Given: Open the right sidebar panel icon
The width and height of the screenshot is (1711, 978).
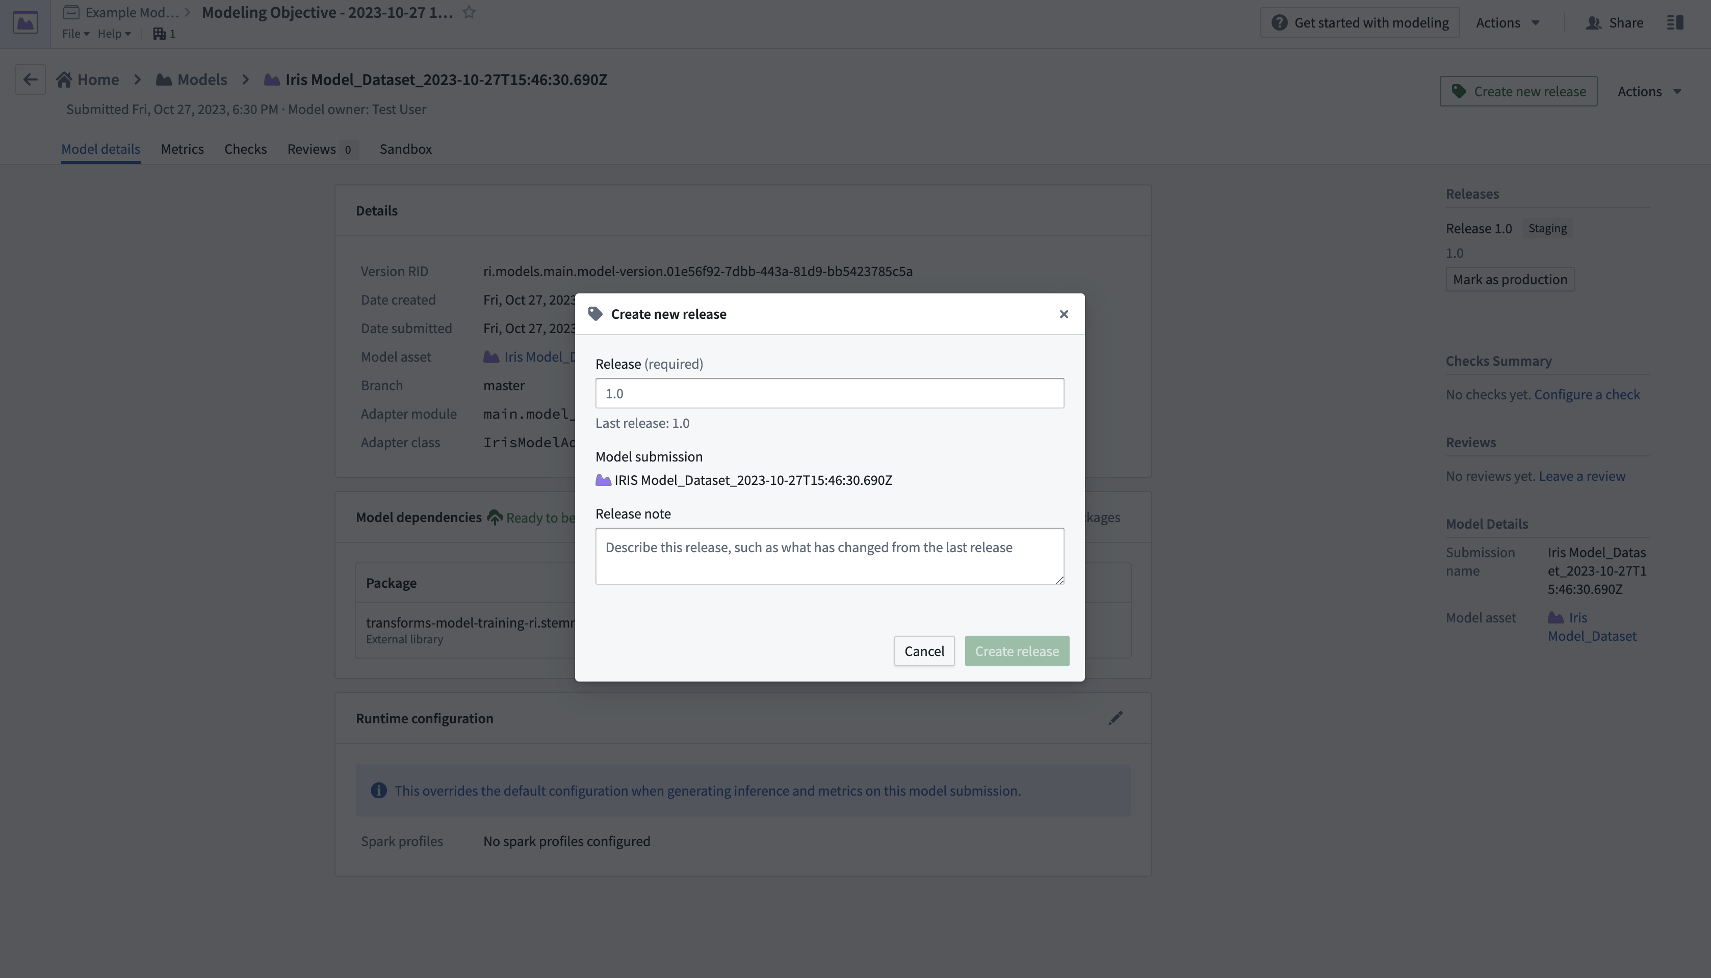Looking at the screenshot, I should click(x=1675, y=22).
